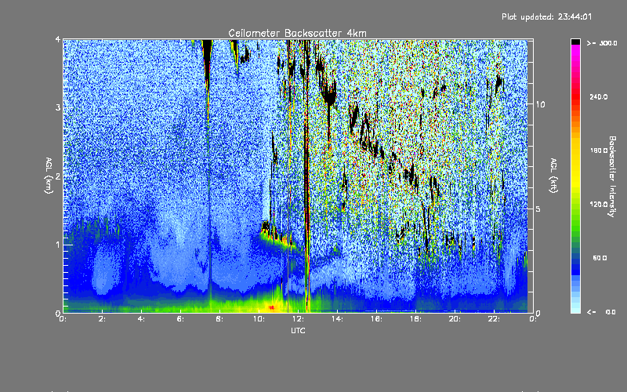Select the "2:" UTC hour tick label
Viewport: 627px width, 392px height.
103,319
